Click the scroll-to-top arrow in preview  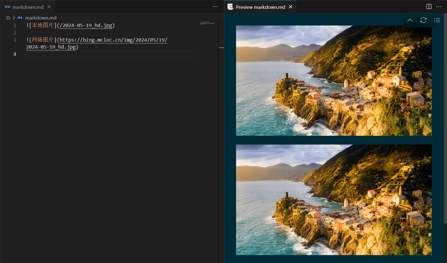pos(410,20)
